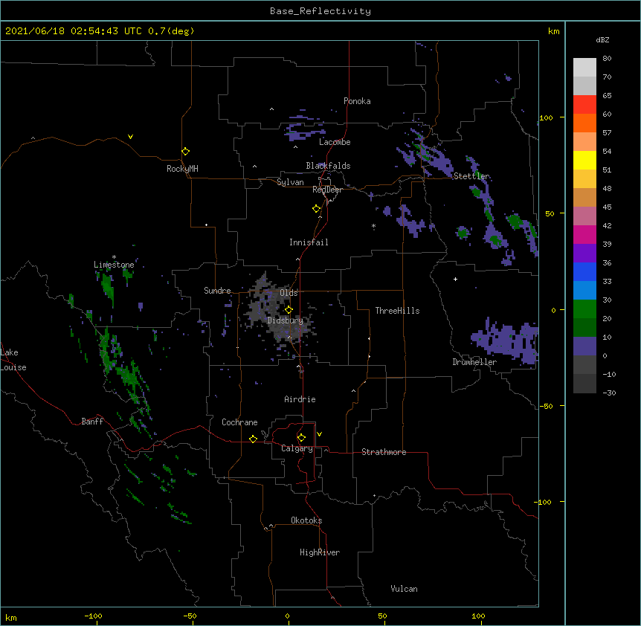
Task: Select the Innisfail label
Action: [x=309, y=242]
